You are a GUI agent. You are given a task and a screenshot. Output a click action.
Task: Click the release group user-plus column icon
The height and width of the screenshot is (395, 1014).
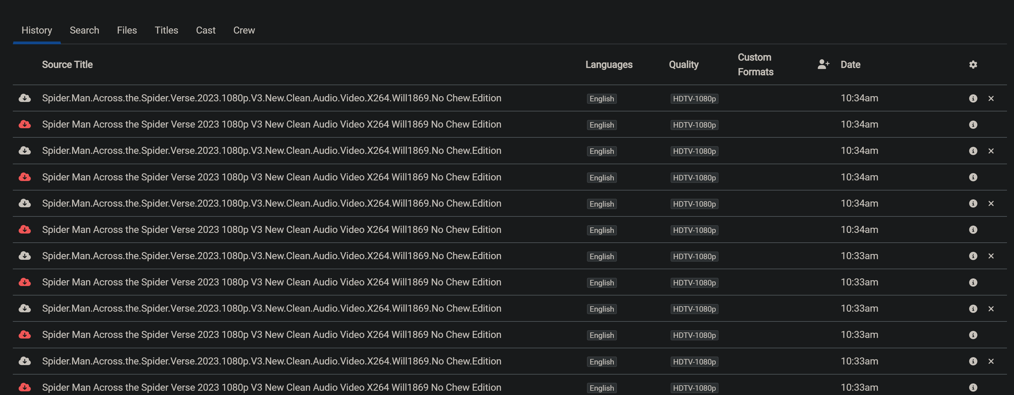(823, 64)
